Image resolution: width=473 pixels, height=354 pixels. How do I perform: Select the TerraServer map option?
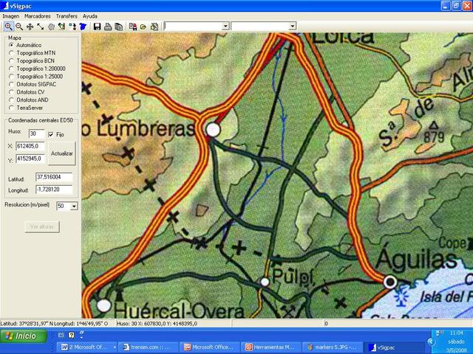pos(11,108)
